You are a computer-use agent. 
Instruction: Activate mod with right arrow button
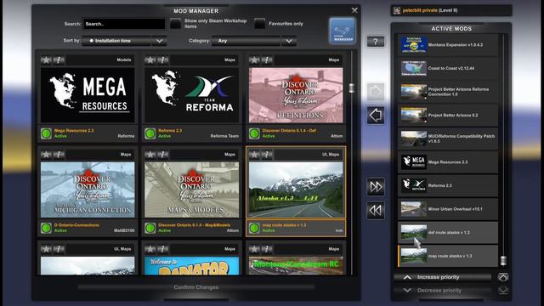point(376,92)
